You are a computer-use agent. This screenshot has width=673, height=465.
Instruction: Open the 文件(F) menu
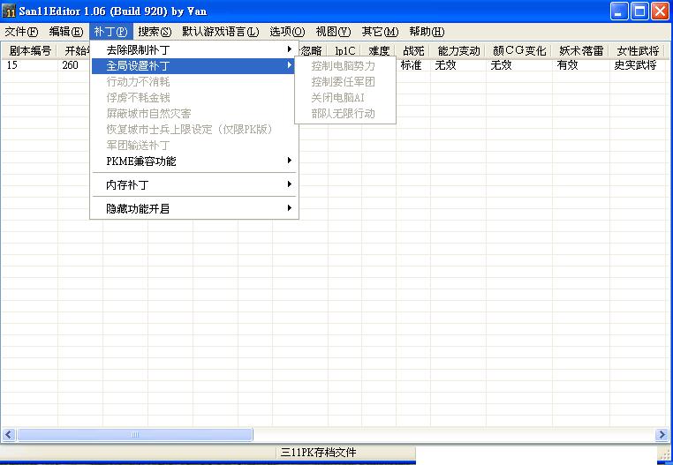21,32
